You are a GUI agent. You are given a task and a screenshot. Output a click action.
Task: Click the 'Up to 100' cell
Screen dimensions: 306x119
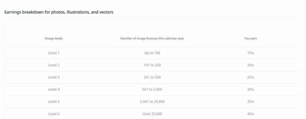[x=152, y=53]
